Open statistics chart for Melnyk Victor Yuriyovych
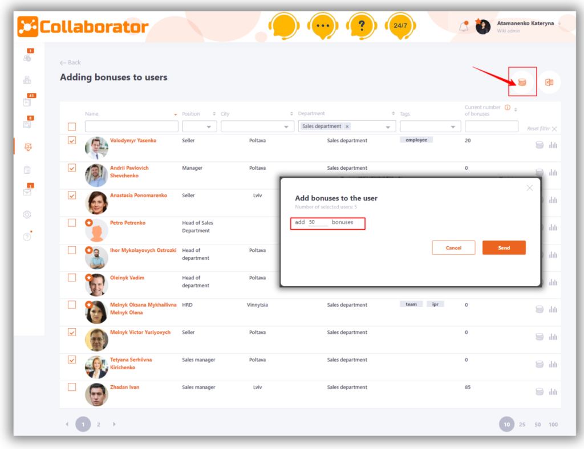The height and width of the screenshot is (449, 584). [553, 337]
